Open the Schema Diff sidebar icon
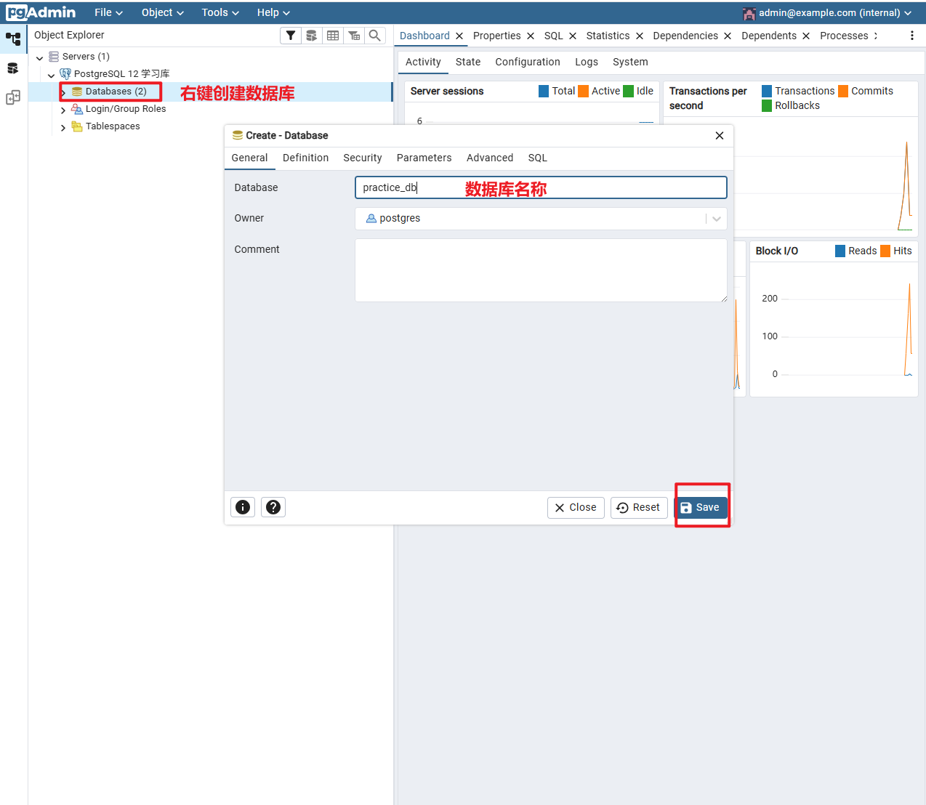926x805 pixels. [13, 97]
